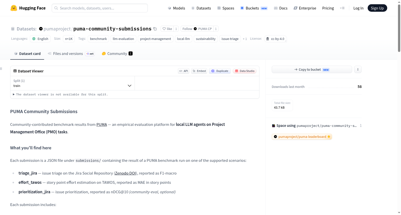Open the navigation overflow menu icon
The width and height of the screenshot is (401, 215).
click(x=342, y=8)
